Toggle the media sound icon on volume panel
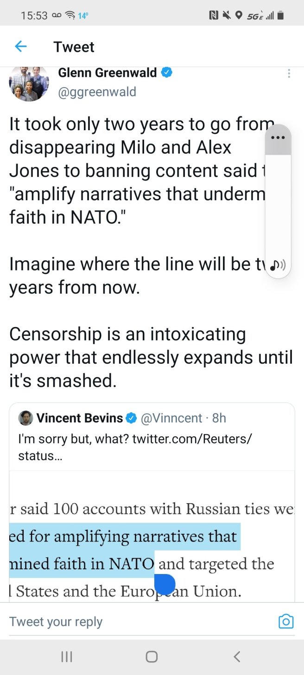304x675 pixels. tap(278, 264)
